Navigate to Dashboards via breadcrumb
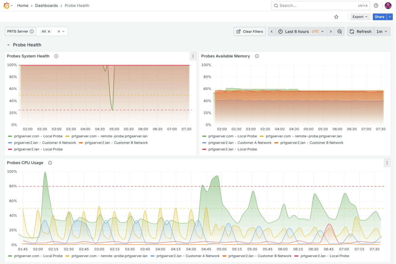396x264 pixels. click(46, 5)
